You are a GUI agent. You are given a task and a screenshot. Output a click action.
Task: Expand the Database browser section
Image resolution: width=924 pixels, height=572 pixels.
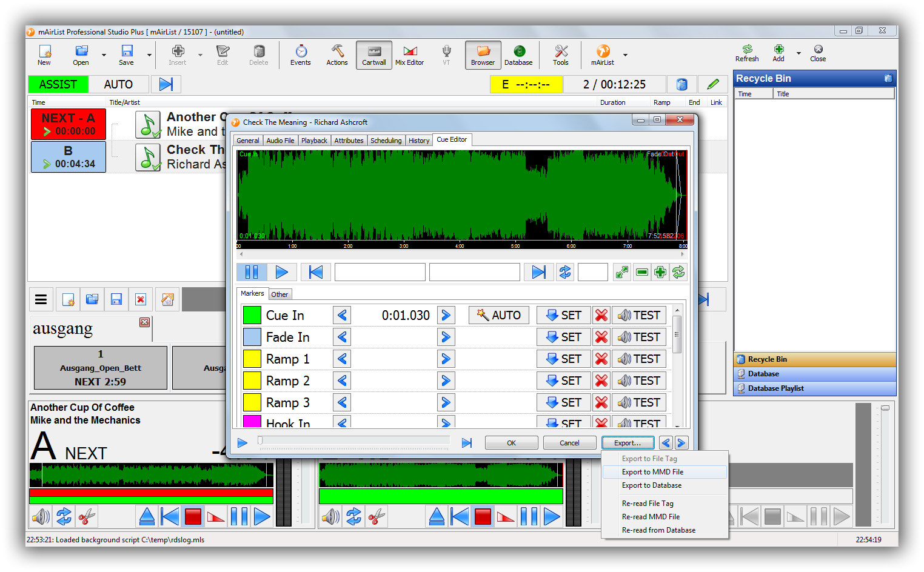tap(814, 374)
